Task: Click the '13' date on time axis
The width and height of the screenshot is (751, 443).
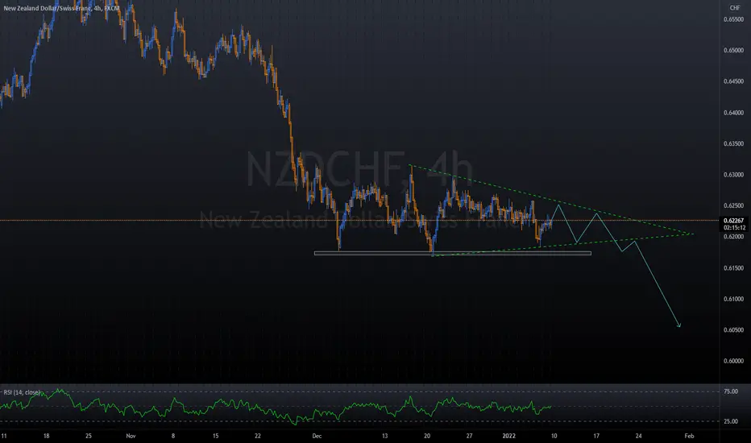Action: [384, 436]
